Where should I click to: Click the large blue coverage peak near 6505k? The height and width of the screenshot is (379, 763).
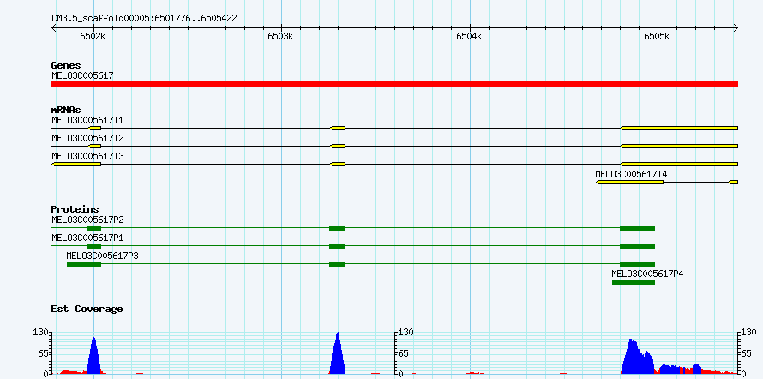[638, 359]
